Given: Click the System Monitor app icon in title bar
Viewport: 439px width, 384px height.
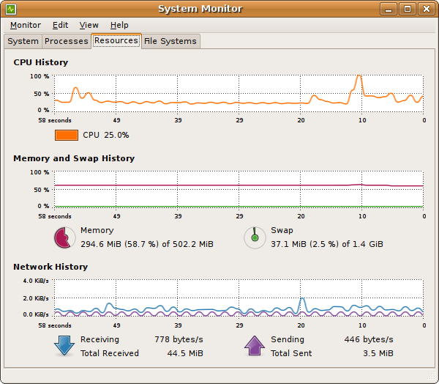Looking at the screenshot, I should [11, 10].
